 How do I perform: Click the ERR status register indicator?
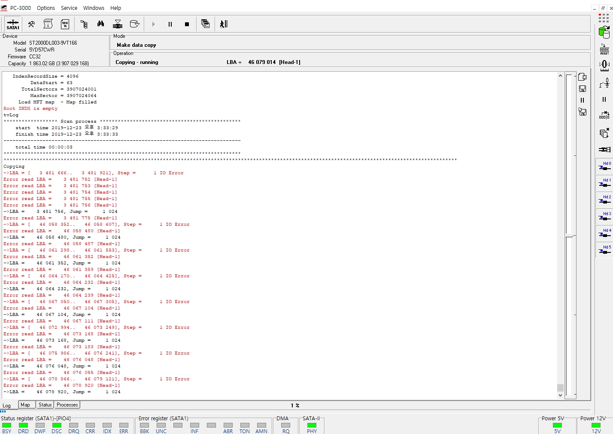124,425
